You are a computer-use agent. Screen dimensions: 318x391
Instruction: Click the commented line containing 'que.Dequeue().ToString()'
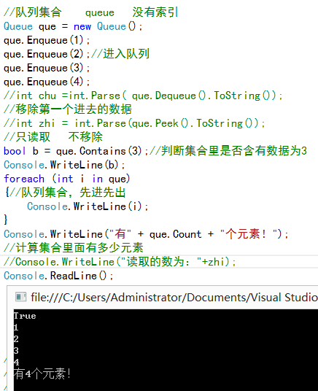tap(143, 96)
